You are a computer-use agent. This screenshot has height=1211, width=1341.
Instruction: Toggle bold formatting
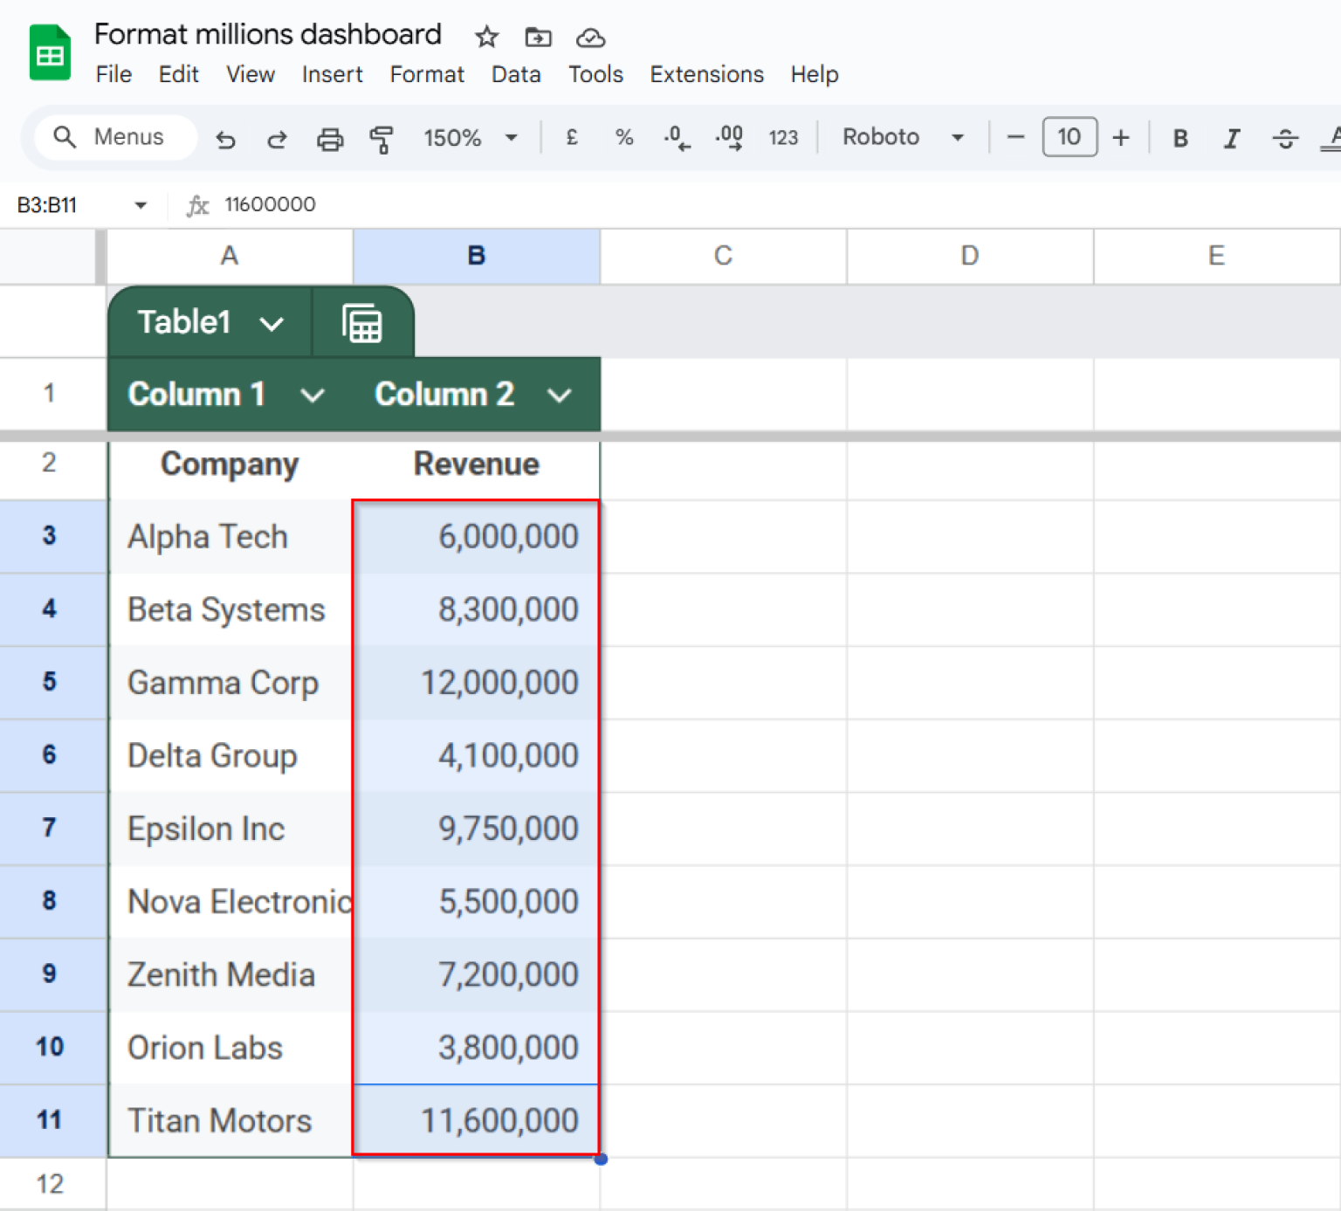pyautogui.click(x=1180, y=138)
